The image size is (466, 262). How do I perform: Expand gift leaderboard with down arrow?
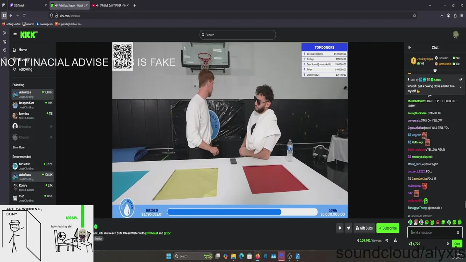pyautogui.click(x=435, y=71)
